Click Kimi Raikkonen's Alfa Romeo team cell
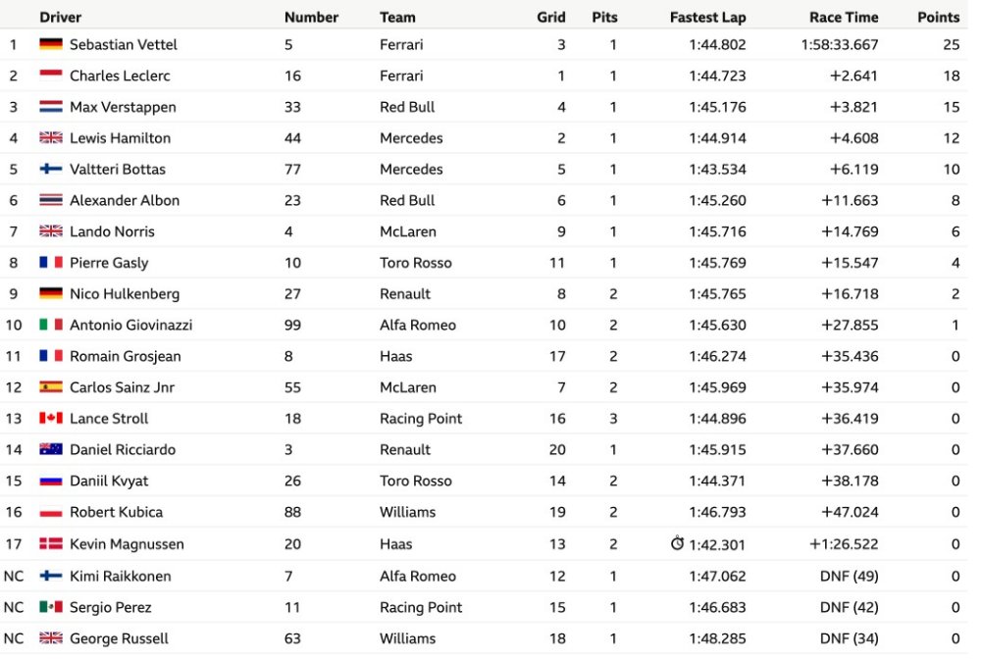The height and width of the screenshot is (659, 981). point(418,576)
